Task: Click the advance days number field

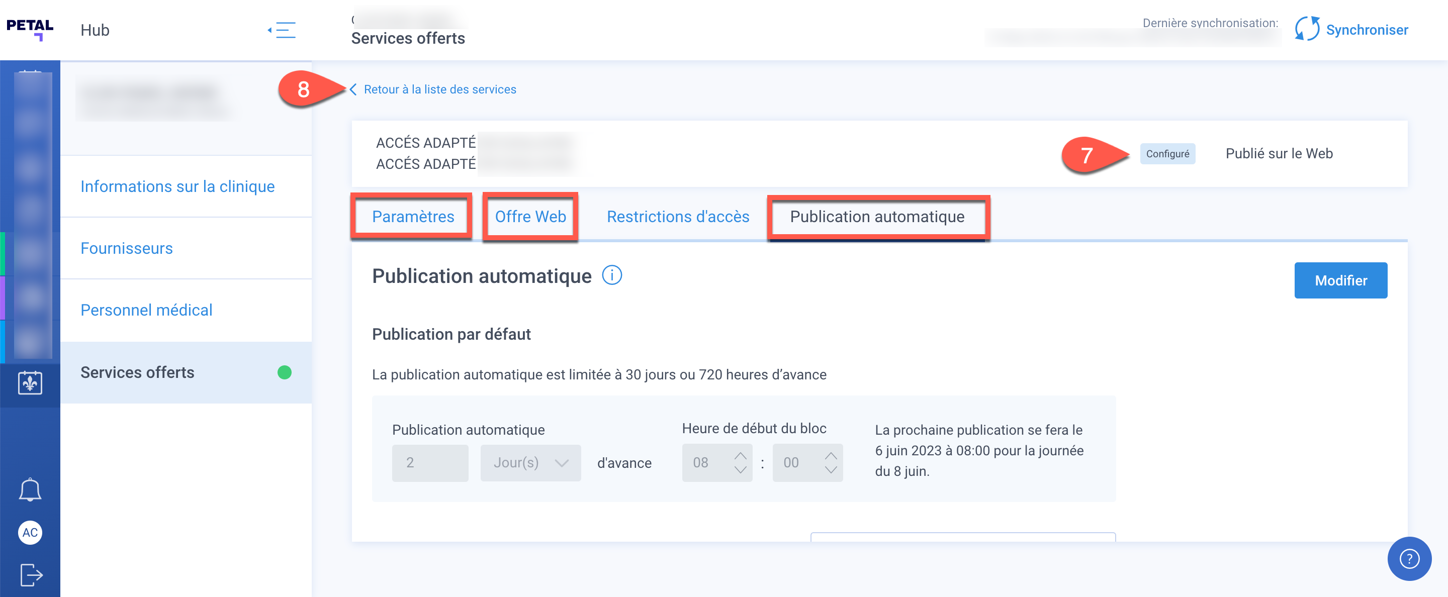Action: [429, 463]
